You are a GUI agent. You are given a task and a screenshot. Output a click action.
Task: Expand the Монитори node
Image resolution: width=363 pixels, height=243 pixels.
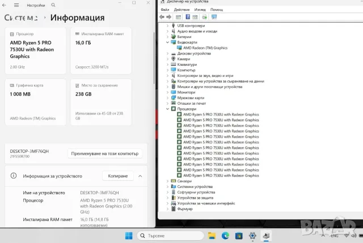point(167,92)
